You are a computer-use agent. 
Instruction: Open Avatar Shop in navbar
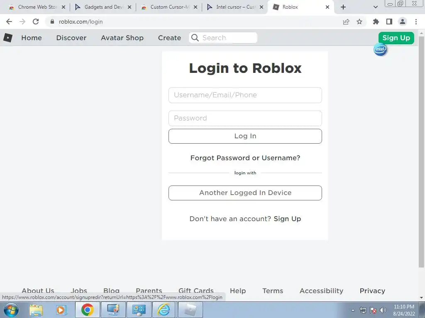pos(122,38)
